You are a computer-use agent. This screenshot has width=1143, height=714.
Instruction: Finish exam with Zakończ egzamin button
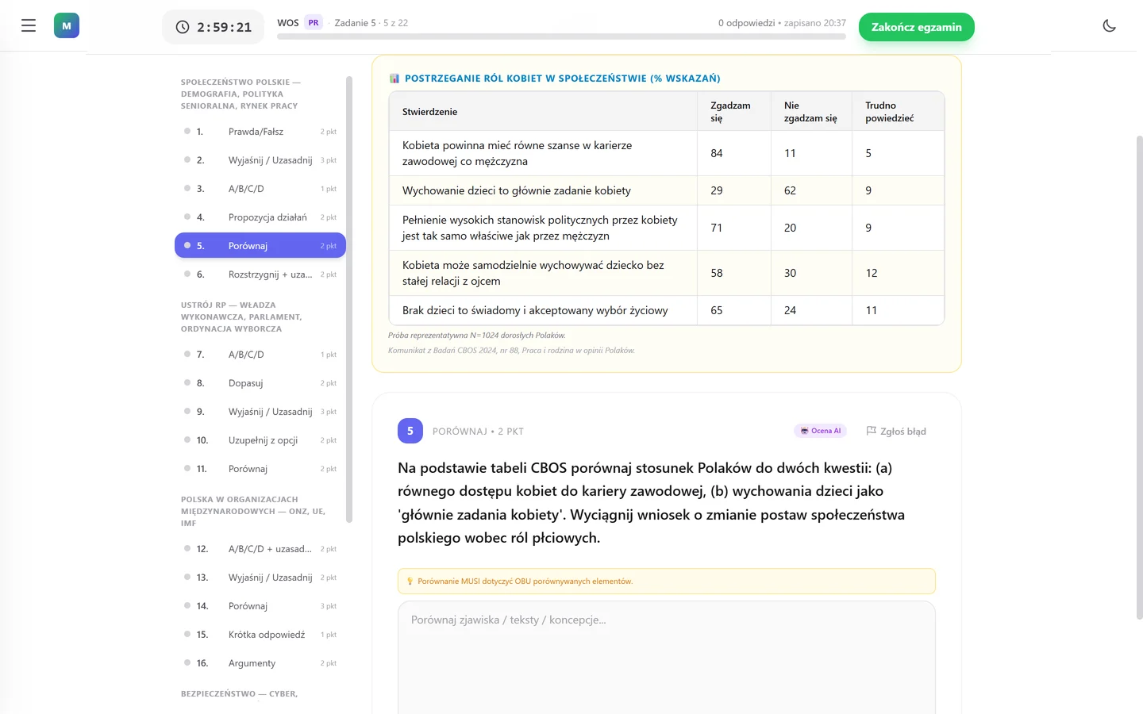tap(917, 27)
